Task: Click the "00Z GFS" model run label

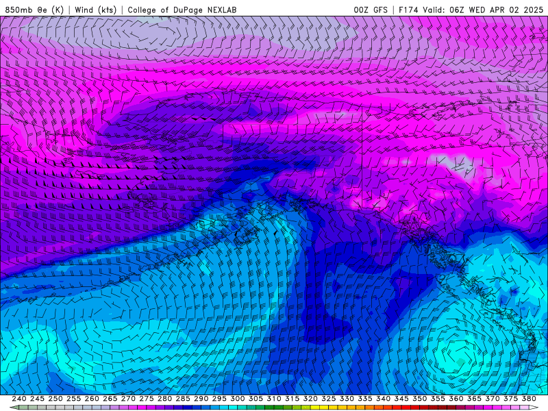Action: click(x=371, y=10)
